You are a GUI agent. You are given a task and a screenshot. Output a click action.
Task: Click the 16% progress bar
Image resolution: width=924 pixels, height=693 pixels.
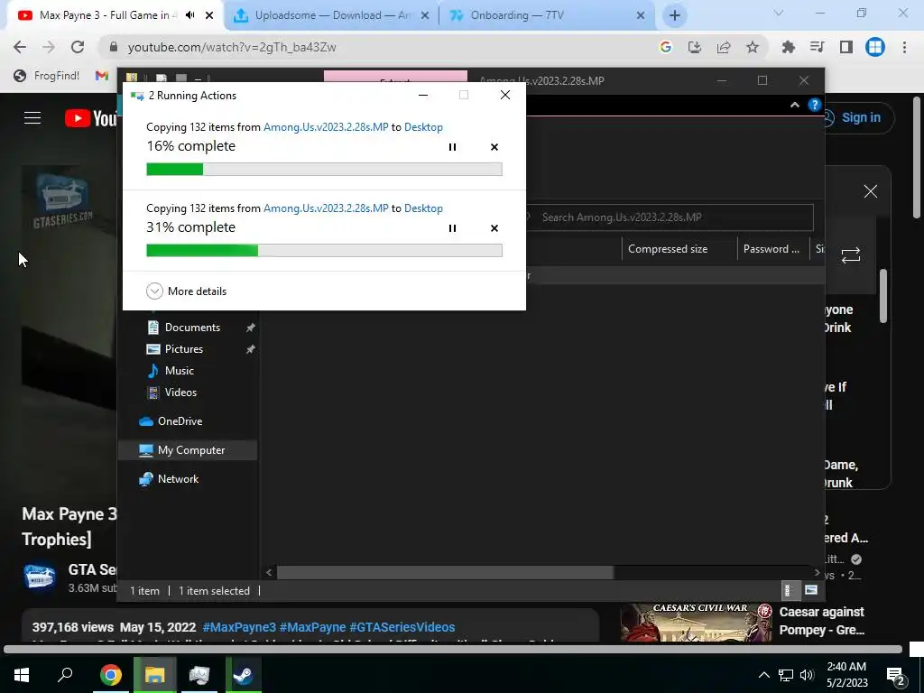coord(324,170)
